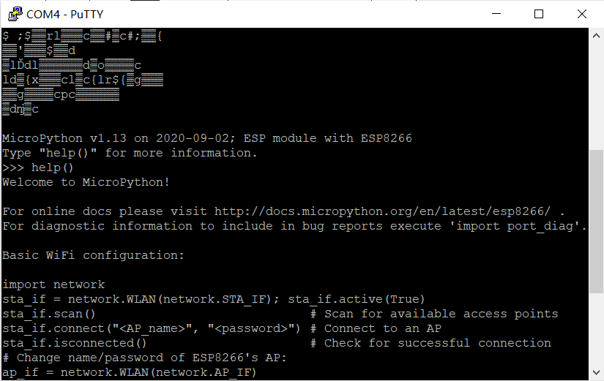Viewport: 604px width, 381px height.
Task: Click the "ap_if = network.WLAN(network.AP_IF)" line
Action: pos(130,372)
